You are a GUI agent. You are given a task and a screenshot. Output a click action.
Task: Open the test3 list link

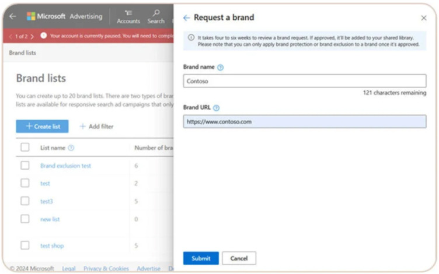(47, 202)
